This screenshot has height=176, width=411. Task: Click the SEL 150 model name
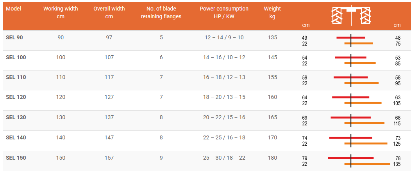coord(16,158)
